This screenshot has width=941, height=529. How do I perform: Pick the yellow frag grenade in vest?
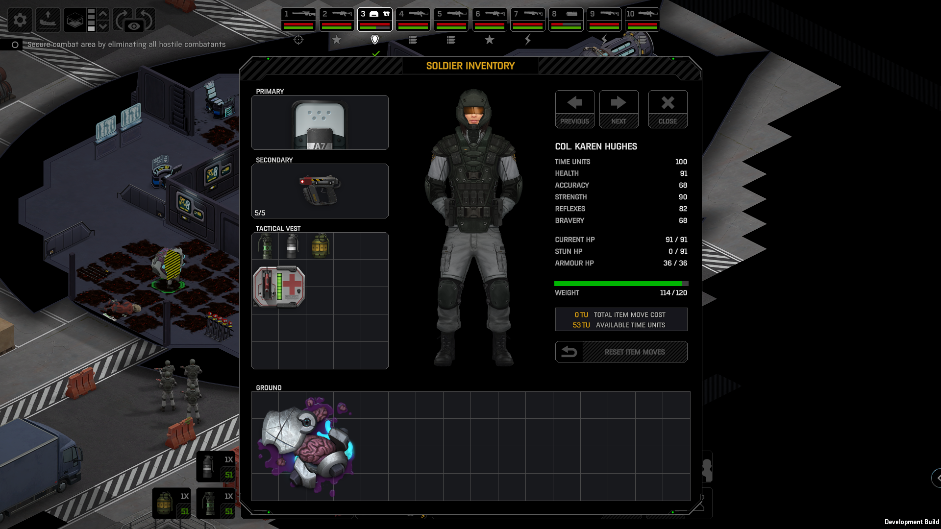click(x=320, y=245)
